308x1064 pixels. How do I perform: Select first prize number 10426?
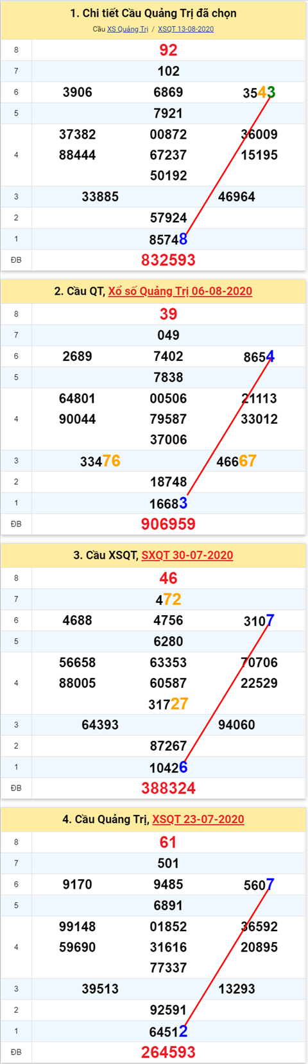(x=168, y=767)
